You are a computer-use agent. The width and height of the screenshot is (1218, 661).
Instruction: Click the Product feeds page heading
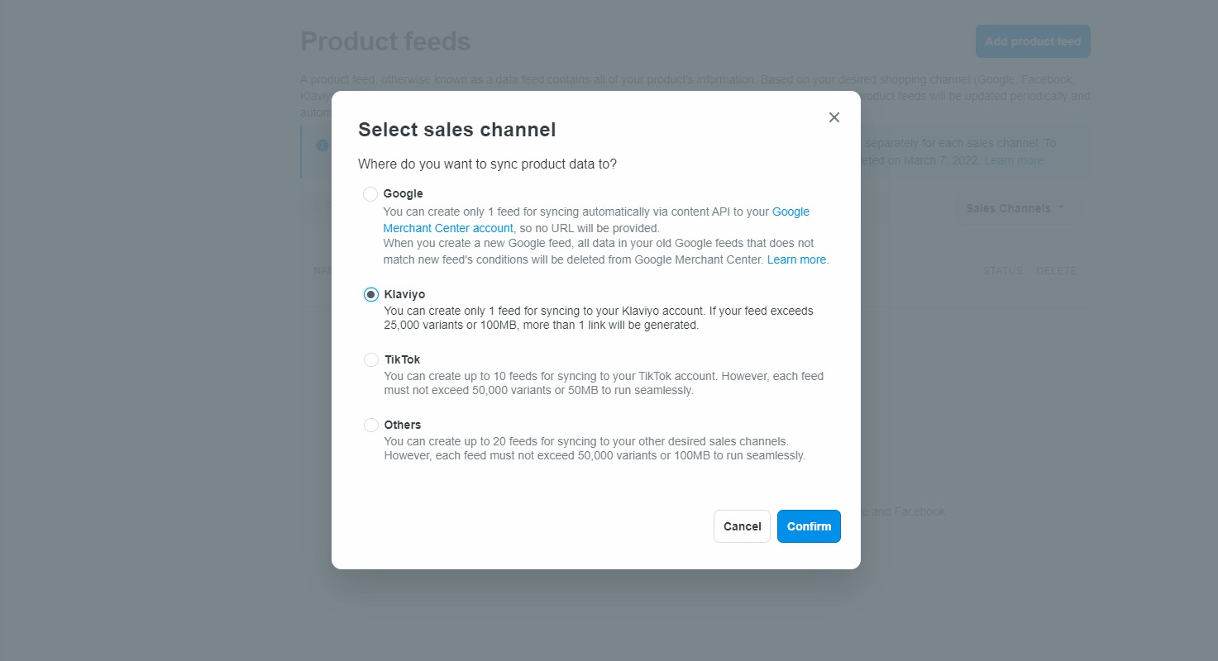[385, 41]
